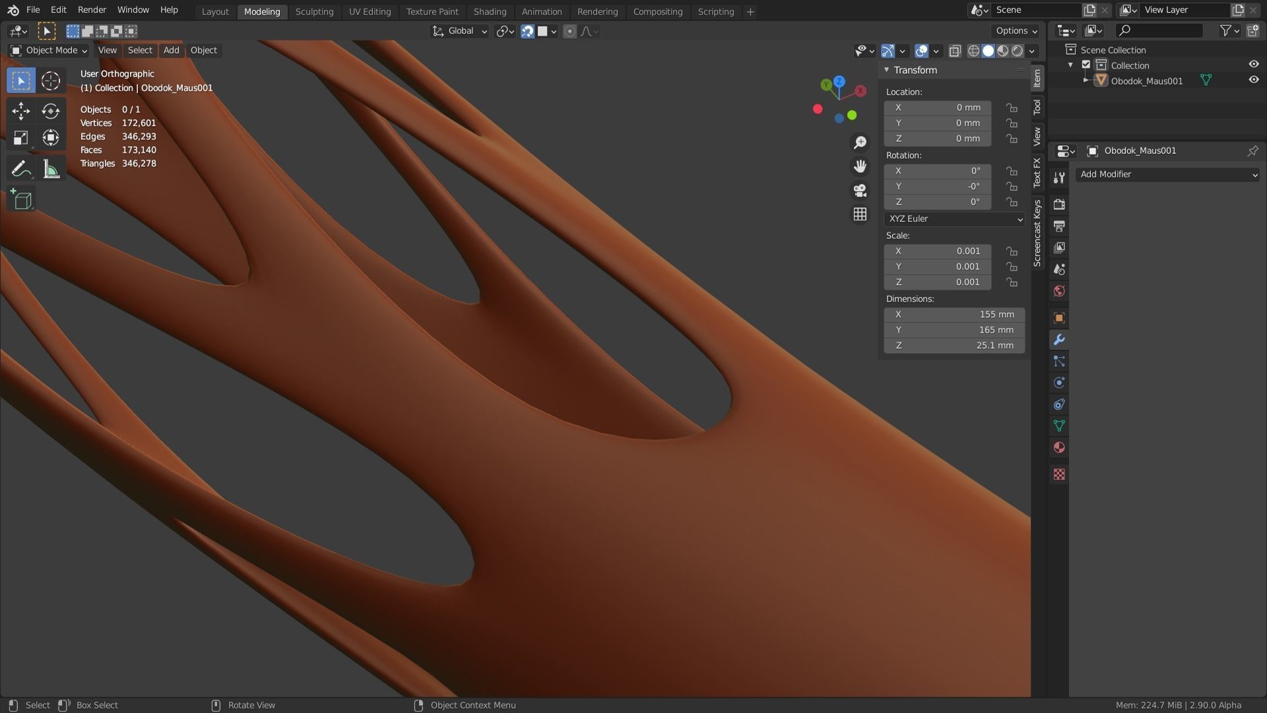Open the Object Data mesh properties tab
Screen dimensions: 1267x713
pyautogui.click(x=1059, y=426)
